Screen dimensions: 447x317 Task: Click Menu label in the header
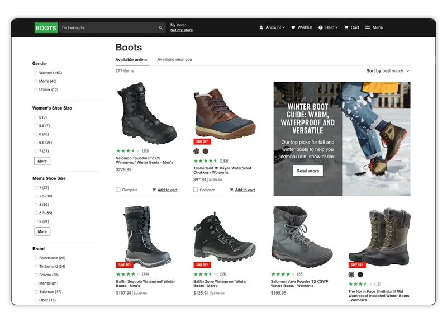click(x=378, y=27)
